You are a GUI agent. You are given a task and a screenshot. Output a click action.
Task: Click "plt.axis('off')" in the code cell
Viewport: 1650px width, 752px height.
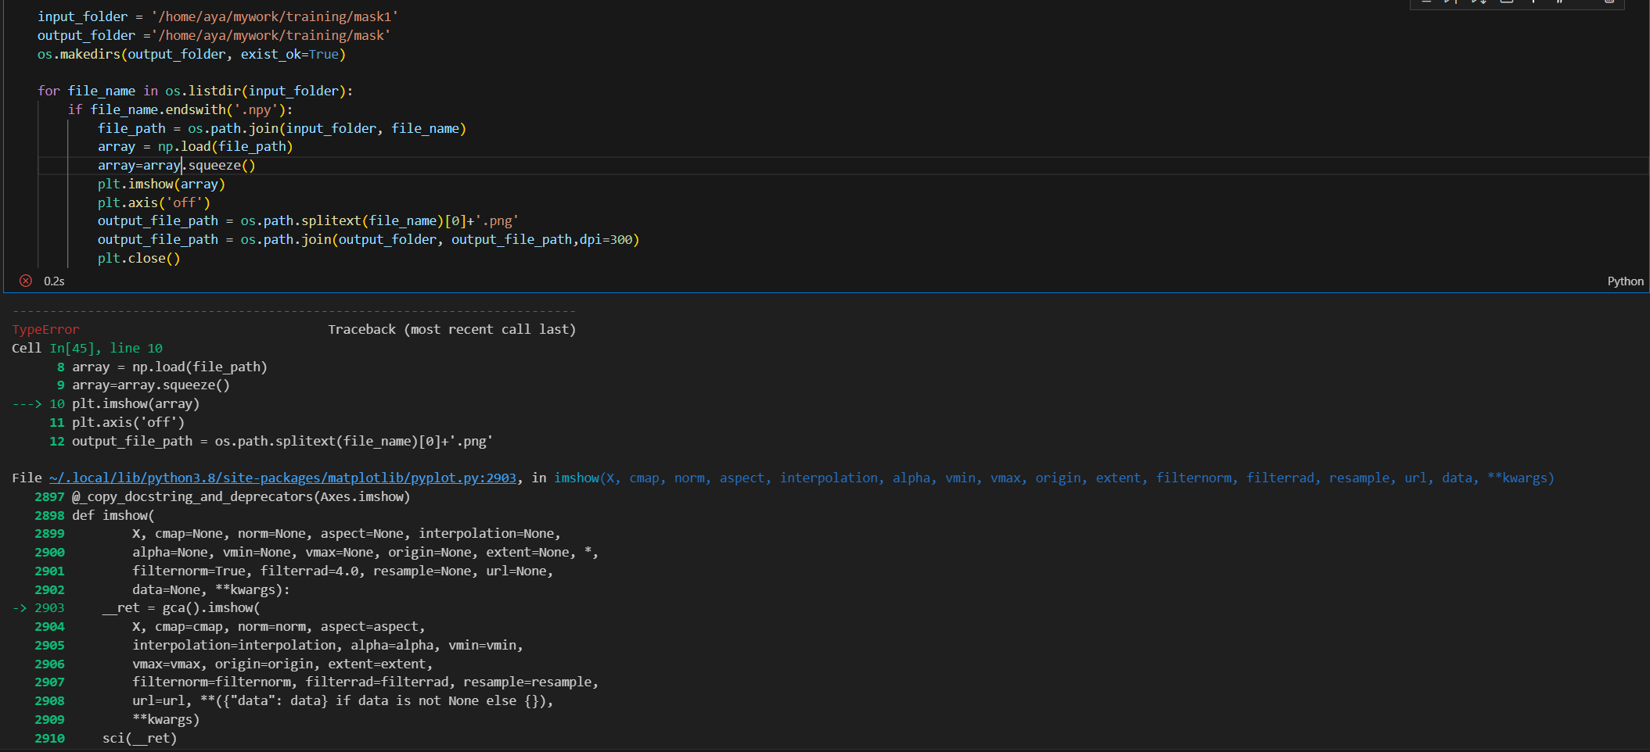(x=154, y=202)
